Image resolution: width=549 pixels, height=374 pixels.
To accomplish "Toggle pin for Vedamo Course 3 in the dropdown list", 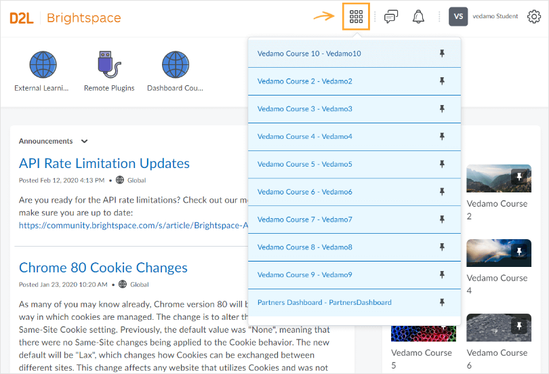I will tap(442, 108).
